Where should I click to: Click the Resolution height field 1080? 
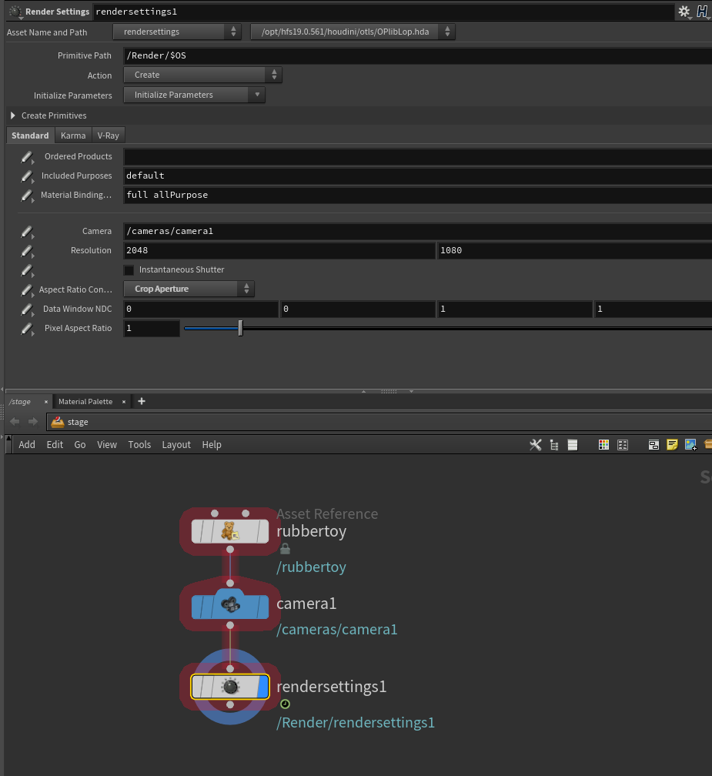[574, 250]
